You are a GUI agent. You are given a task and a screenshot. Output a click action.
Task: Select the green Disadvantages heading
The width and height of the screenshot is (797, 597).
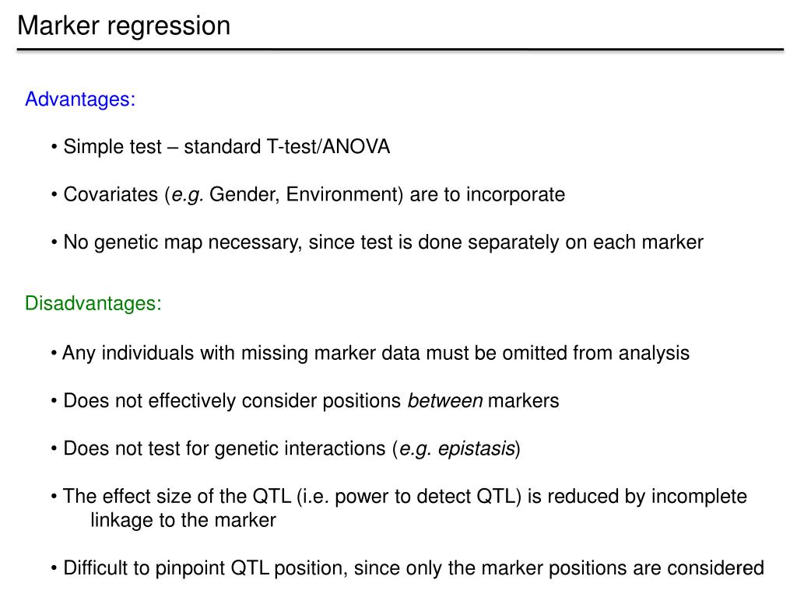pos(93,304)
